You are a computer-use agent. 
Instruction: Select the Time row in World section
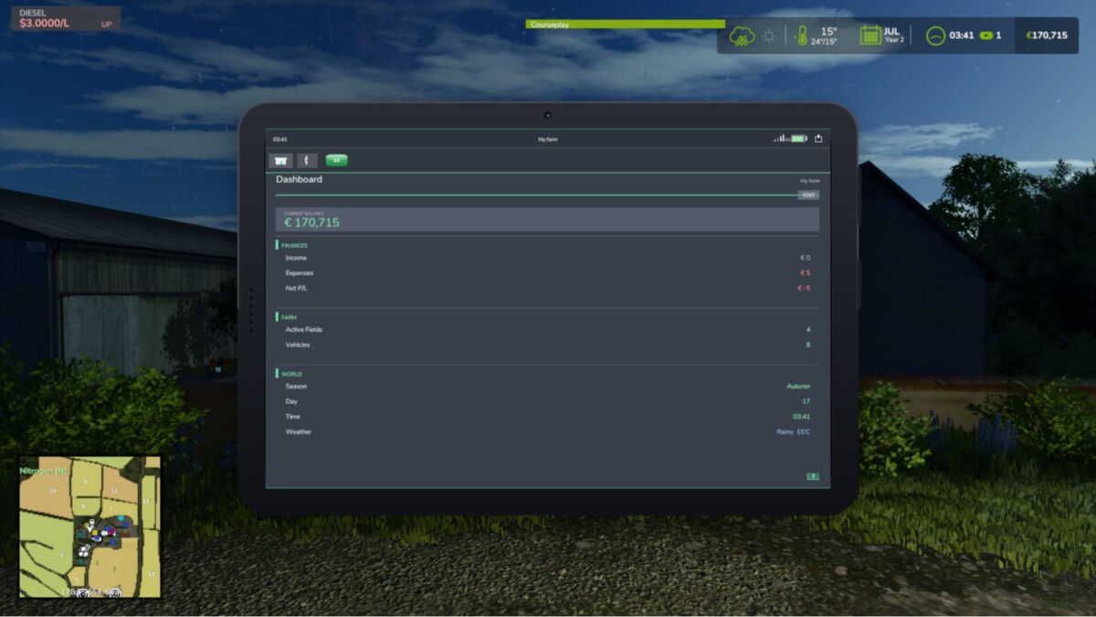point(547,416)
